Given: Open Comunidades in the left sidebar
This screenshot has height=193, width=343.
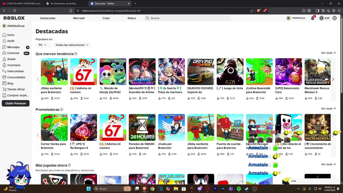Looking at the screenshot, I should click(x=16, y=77).
